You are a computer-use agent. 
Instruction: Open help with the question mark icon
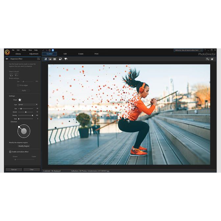pyautogui.click(x=205, y=50)
